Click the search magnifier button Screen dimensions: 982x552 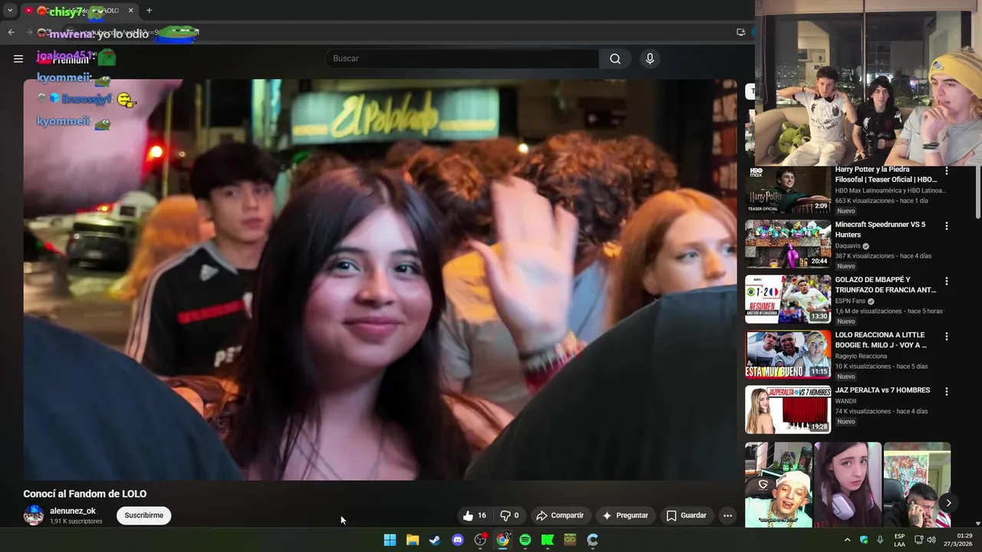click(x=615, y=58)
